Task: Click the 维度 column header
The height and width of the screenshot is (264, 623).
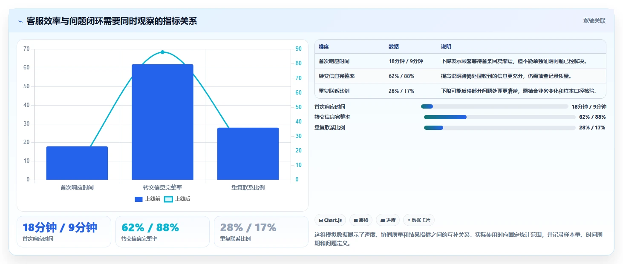Action: (324, 47)
